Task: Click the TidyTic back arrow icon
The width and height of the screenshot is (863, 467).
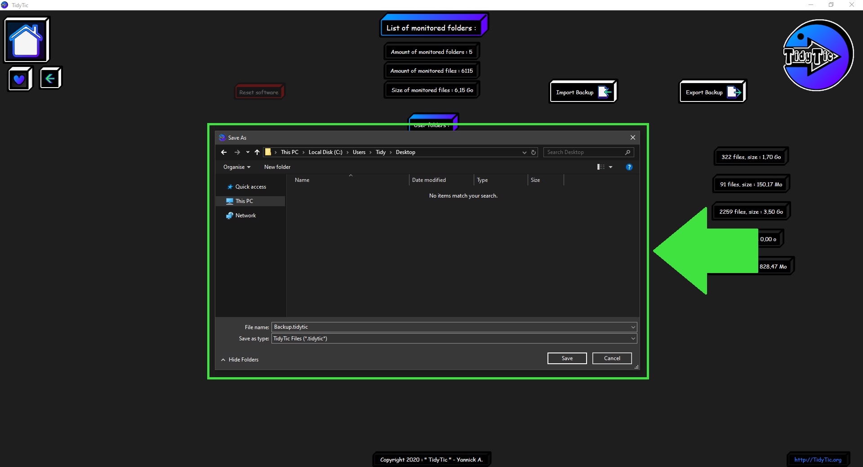Action: pyautogui.click(x=50, y=78)
